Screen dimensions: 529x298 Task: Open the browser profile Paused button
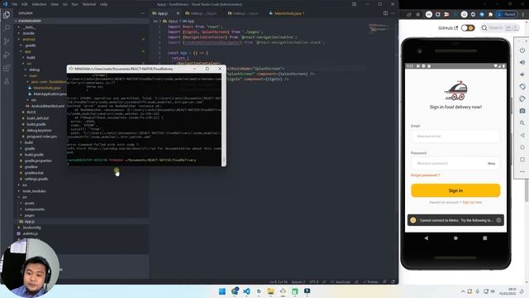tap(507, 14)
